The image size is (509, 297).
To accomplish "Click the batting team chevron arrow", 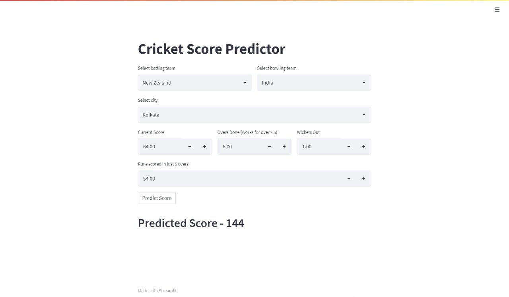I will [x=245, y=83].
